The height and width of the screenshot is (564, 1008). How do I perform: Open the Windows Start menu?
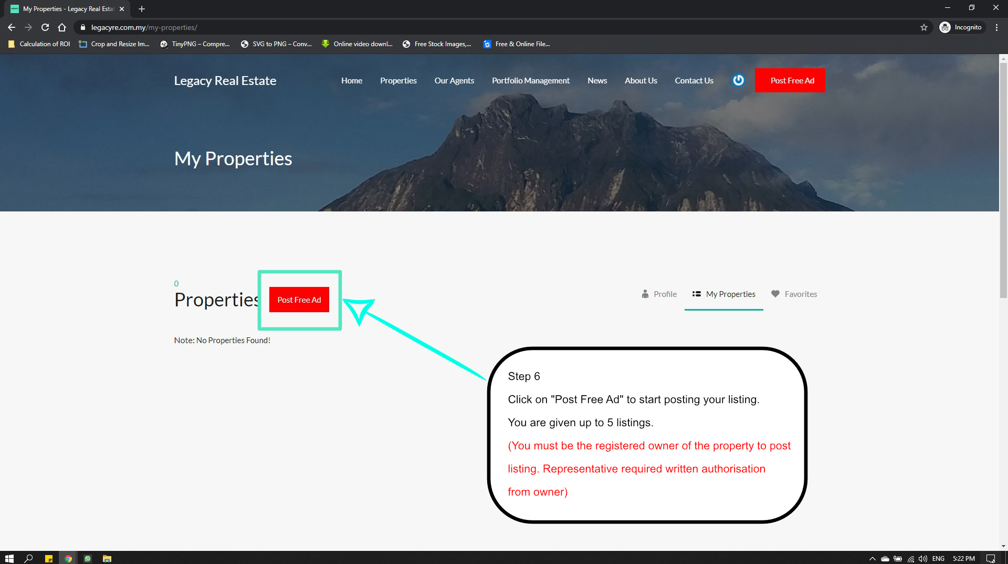pos(9,558)
